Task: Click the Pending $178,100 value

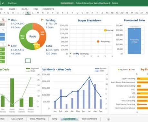Action: pos(51,23)
